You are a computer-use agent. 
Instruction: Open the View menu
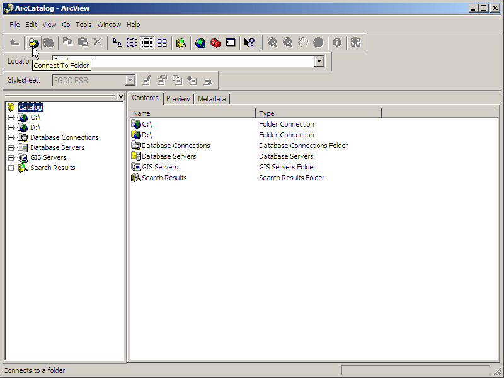49,25
